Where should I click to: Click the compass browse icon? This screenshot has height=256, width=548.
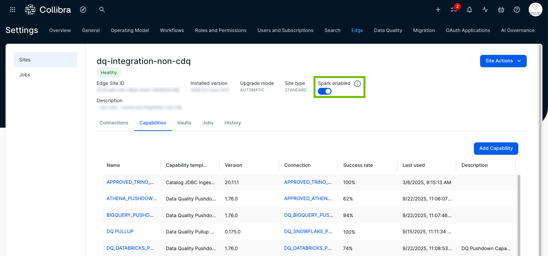[83, 10]
